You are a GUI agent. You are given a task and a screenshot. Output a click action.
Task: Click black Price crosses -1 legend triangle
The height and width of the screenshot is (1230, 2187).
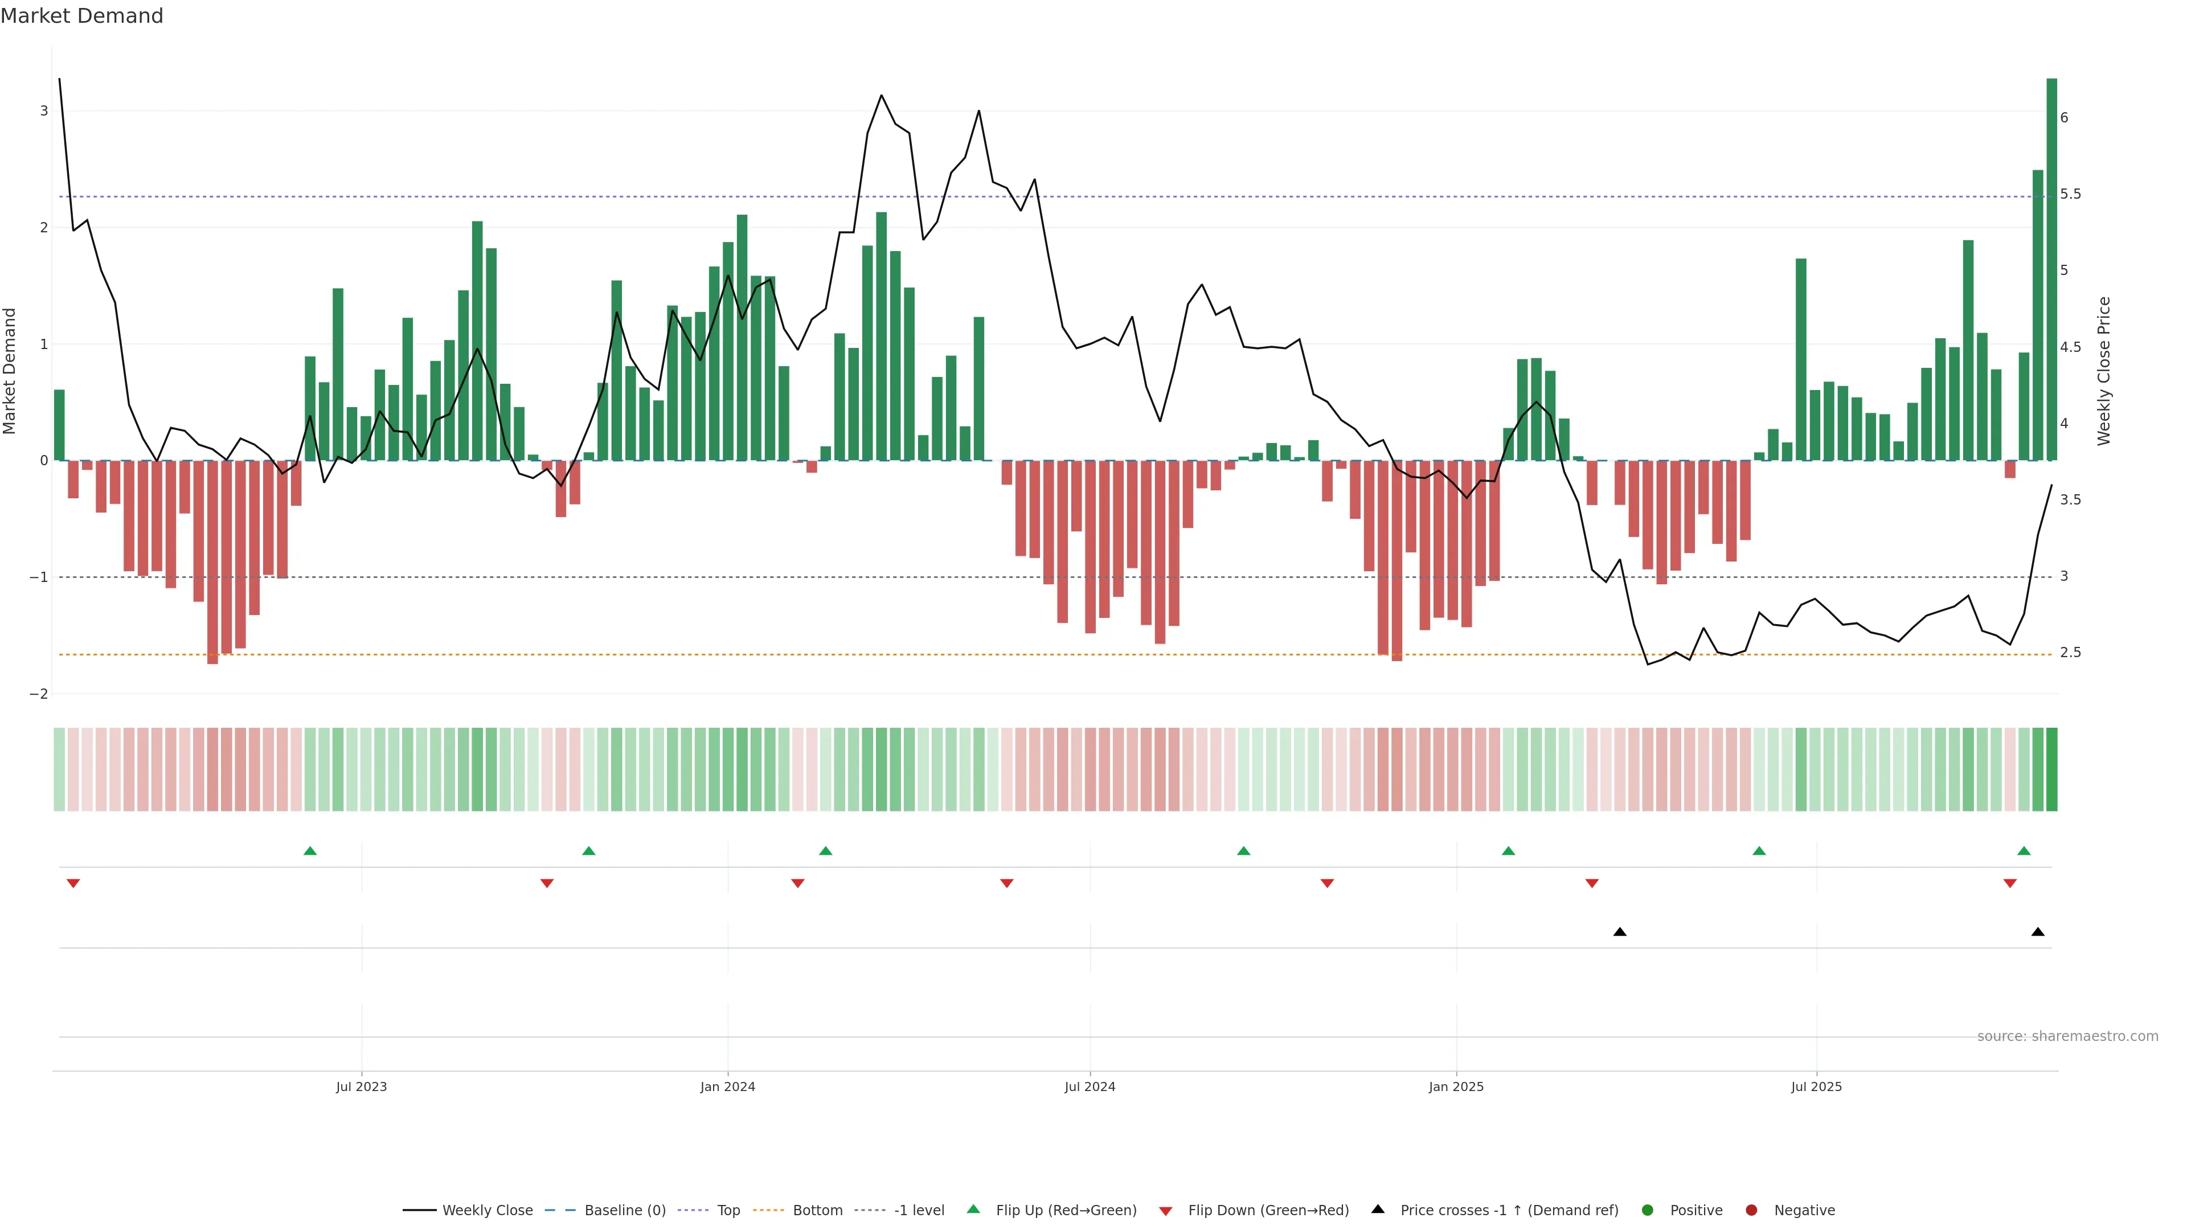pyautogui.click(x=1378, y=1209)
